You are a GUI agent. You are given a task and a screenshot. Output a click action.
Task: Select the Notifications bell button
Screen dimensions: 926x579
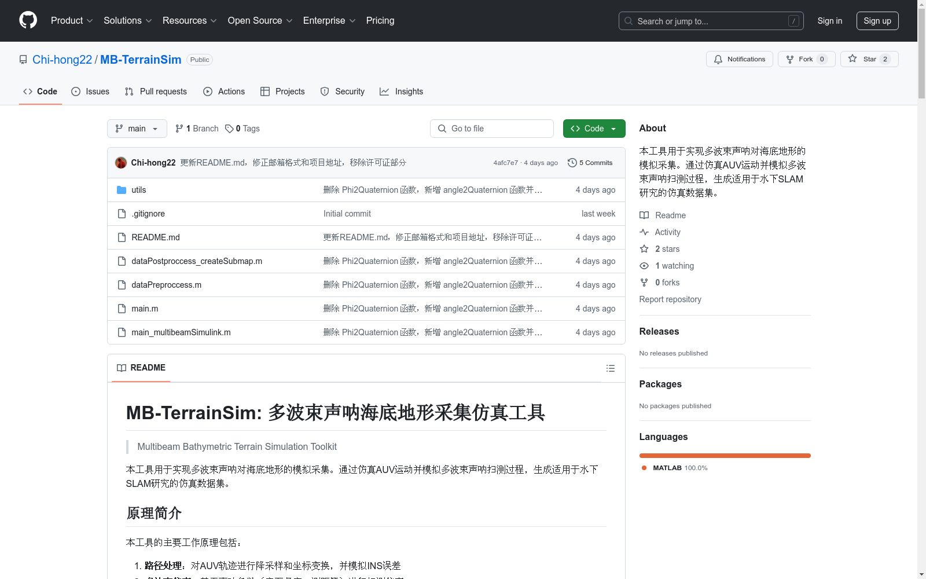[739, 59]
